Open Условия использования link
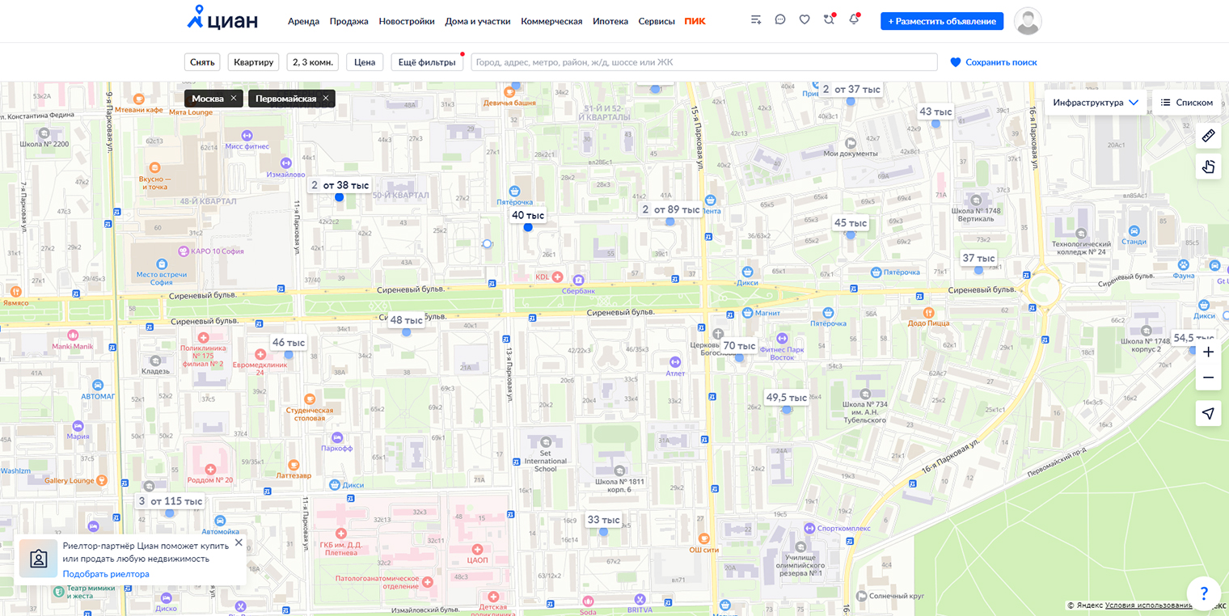The image size is (1229, 616). pos(1148,605)
